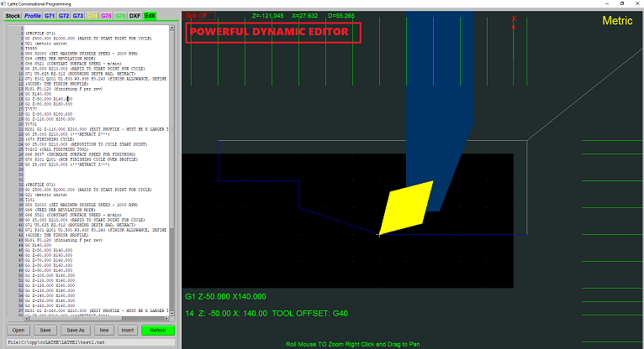The width and height of the screenshot is (644, 349).
Task: Switch to the Stock tab
Action: [13, 16]
